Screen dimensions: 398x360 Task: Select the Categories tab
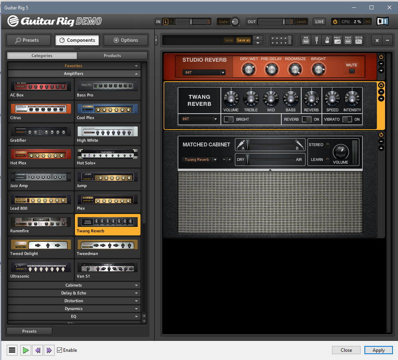coord(42,55)
